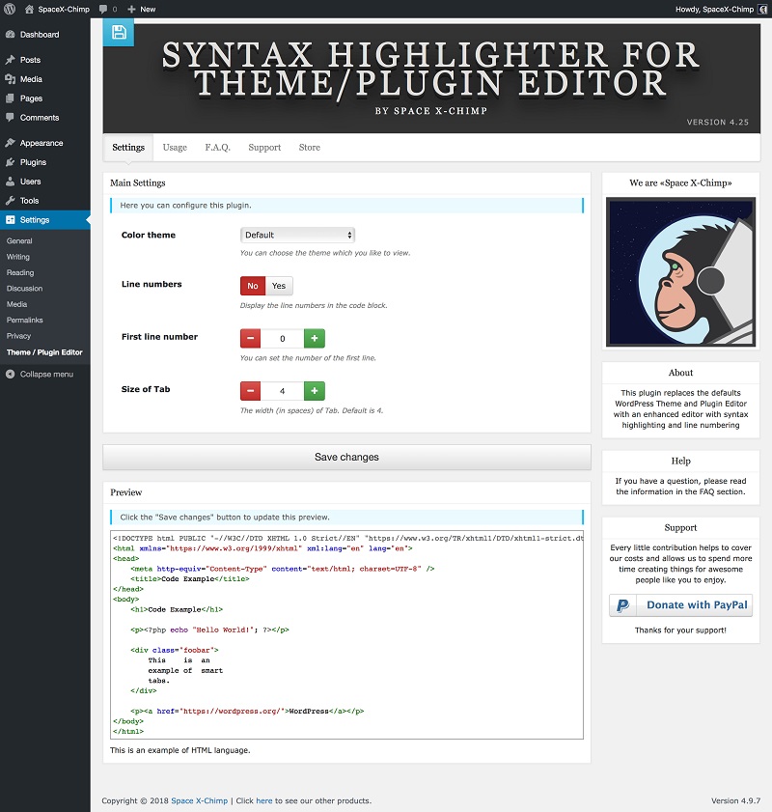The image size is (772, 812).
Task: Click the First line number input field
Action: (x=282, y=339)
